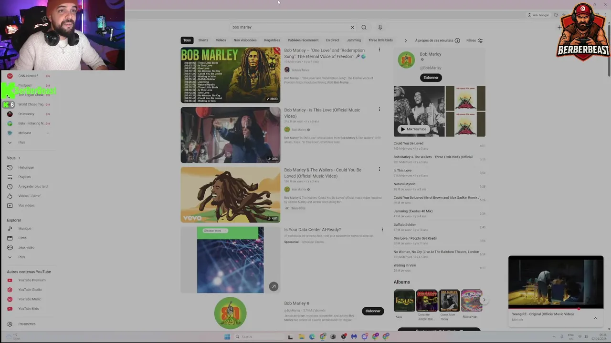Open options menu for data center ad
The height and width of the screenshot is (343, 611).
click(x=382, y=230)
